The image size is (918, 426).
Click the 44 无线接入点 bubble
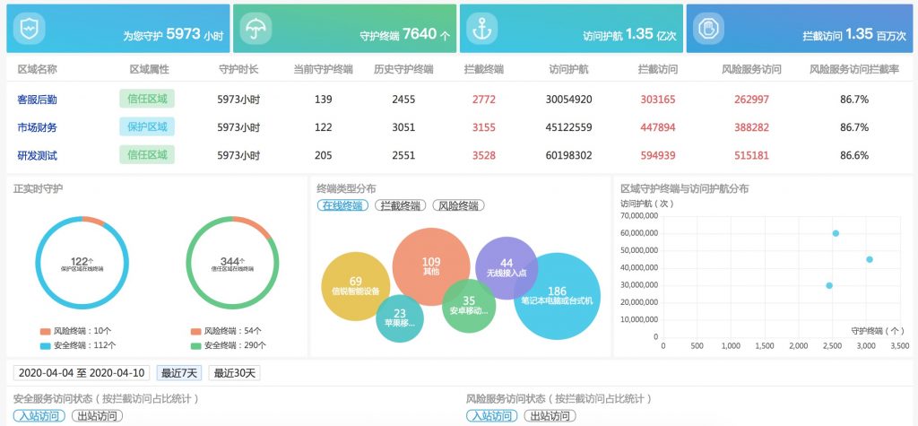pos(507,268)
